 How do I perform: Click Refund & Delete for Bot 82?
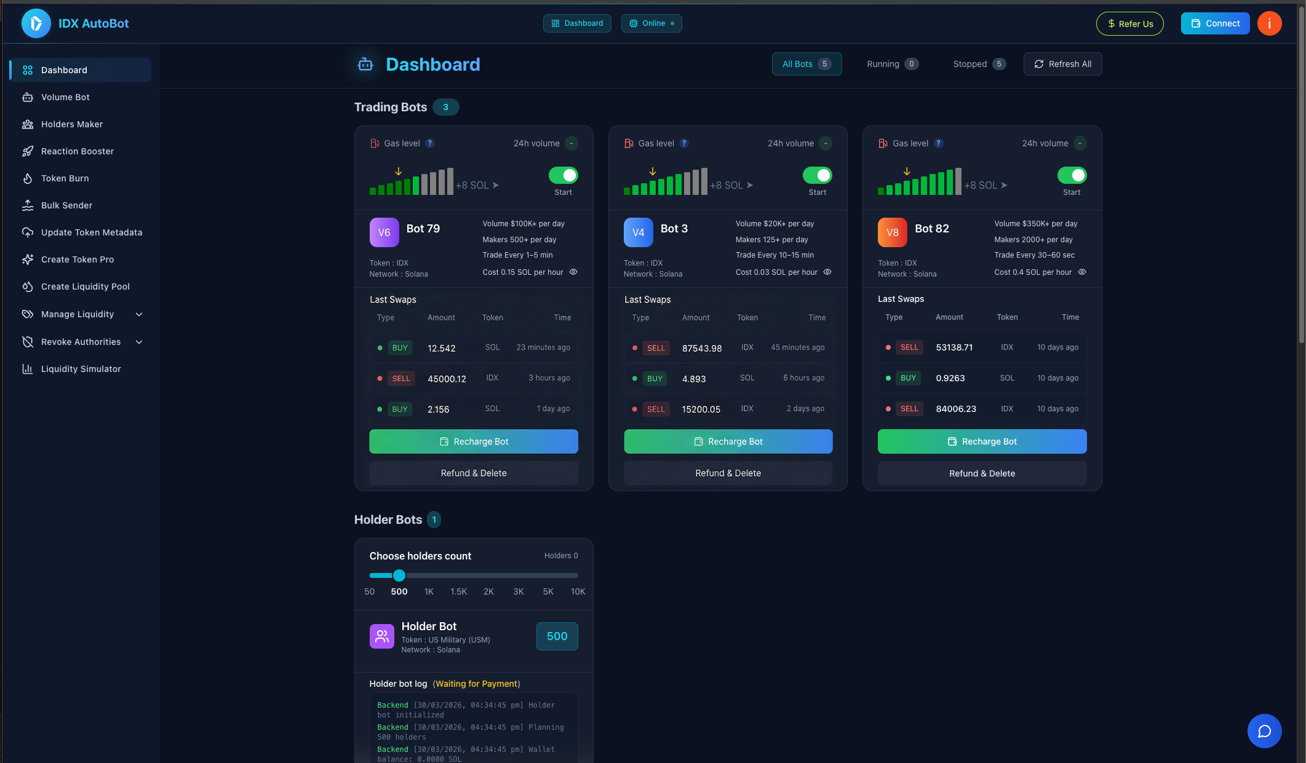(982, 473)
